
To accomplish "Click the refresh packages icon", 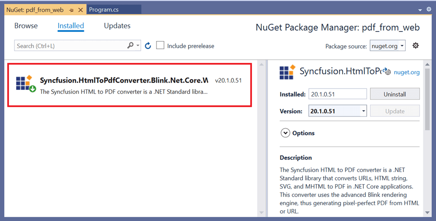I will point(148,46).
